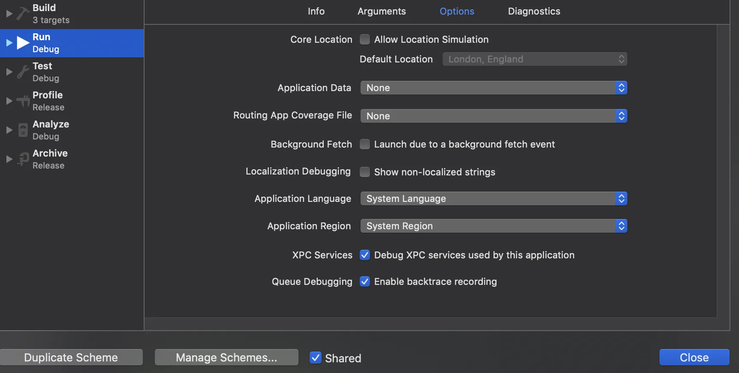739x373 pixels.
Task: Click the Profile instrument icon
Action: [x=23, y=101]
